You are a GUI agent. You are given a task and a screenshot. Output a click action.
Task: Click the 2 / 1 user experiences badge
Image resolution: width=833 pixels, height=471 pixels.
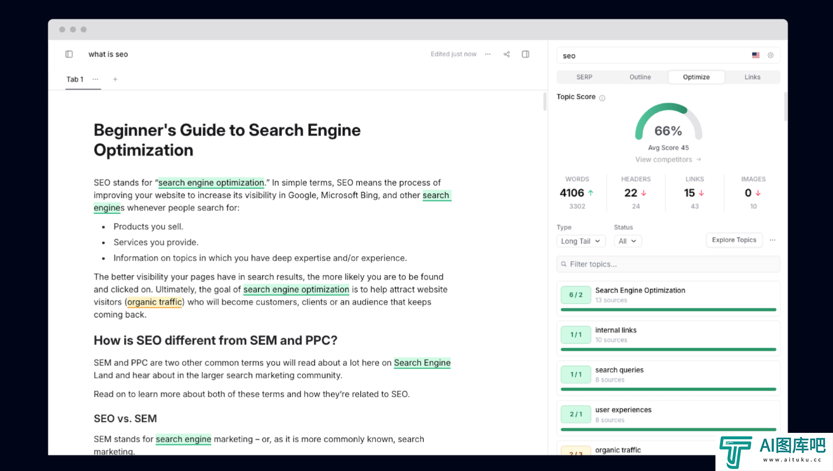pyautogui.click(x=576, y=415)
